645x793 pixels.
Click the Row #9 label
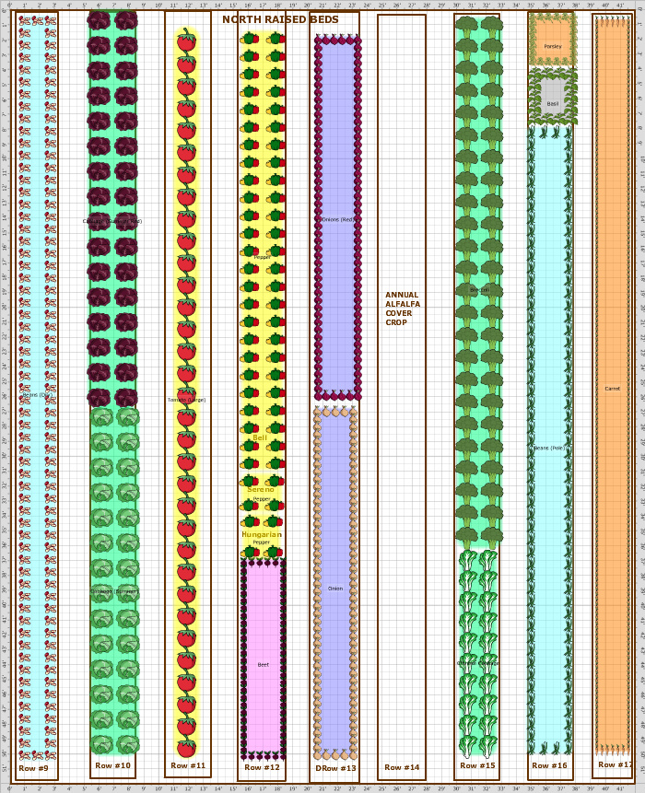point(34,767)
